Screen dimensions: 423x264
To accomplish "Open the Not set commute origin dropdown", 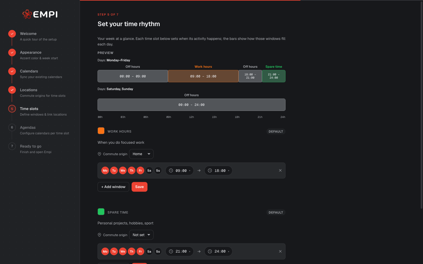I will pos(141,235).
